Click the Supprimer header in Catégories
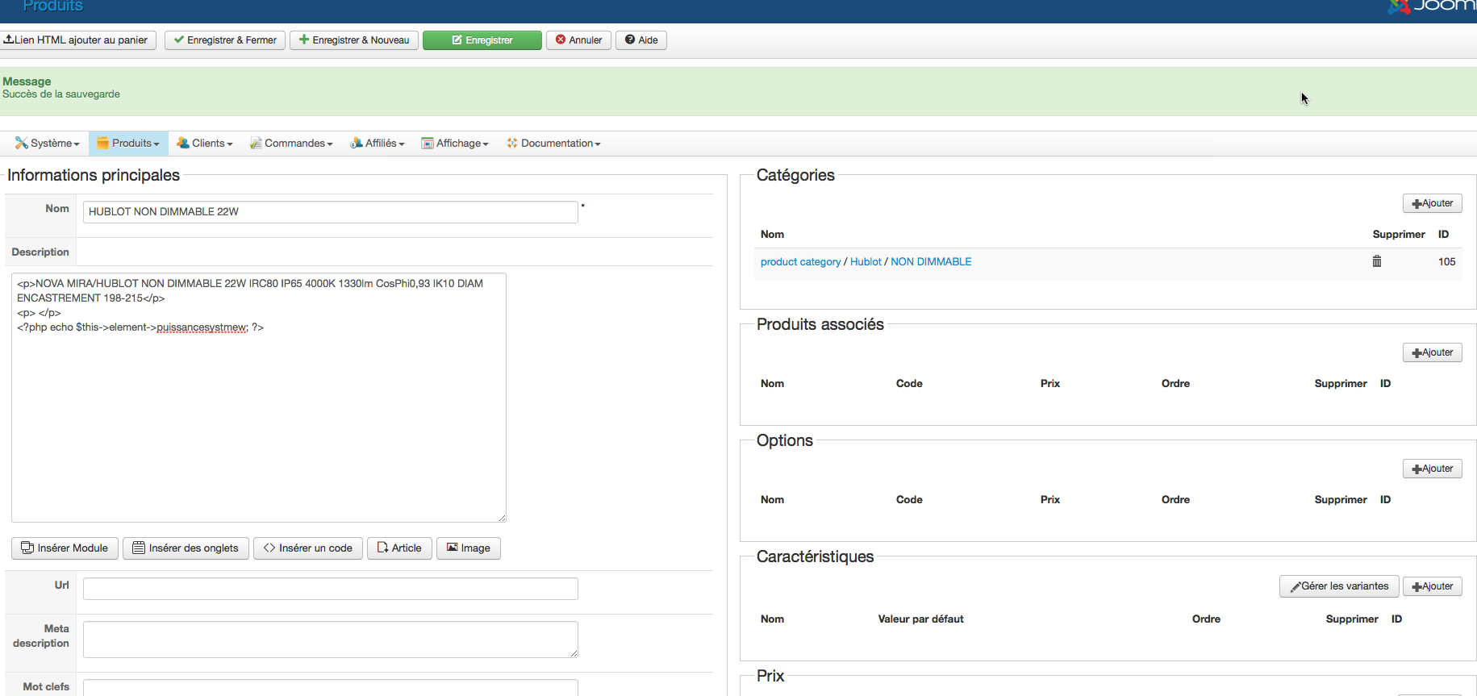Image resolution: width=1477 pixels, height=696 pixels. coord(1399,235)
